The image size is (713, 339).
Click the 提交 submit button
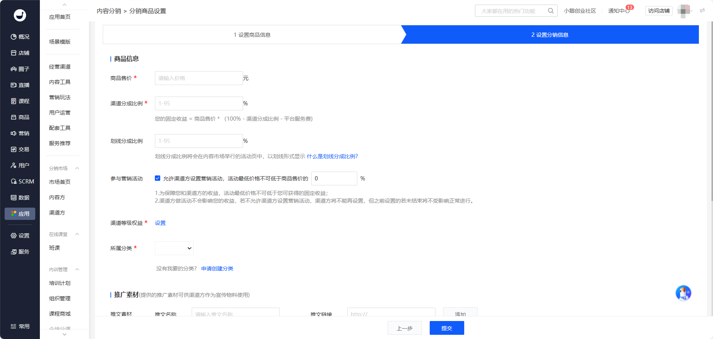447,328
